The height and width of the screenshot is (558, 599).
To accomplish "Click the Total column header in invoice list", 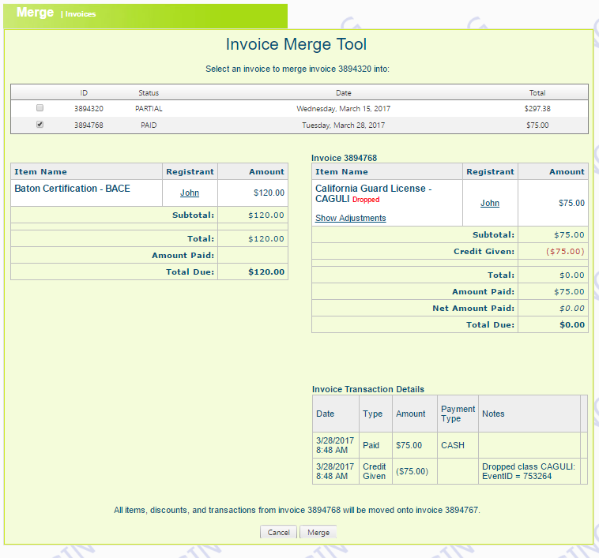I will click(537, 92).
